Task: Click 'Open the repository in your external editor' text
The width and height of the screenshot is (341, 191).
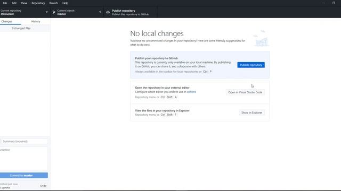Action: tap(162, 88)
